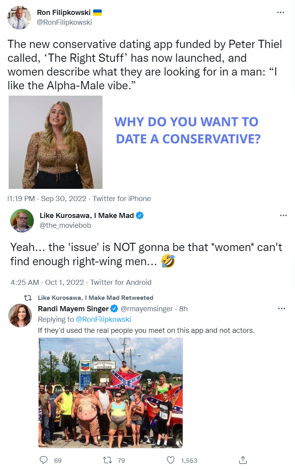Click the 'Like Kurosawa, I Make Mad Retweeted' label

coord(95,297)
